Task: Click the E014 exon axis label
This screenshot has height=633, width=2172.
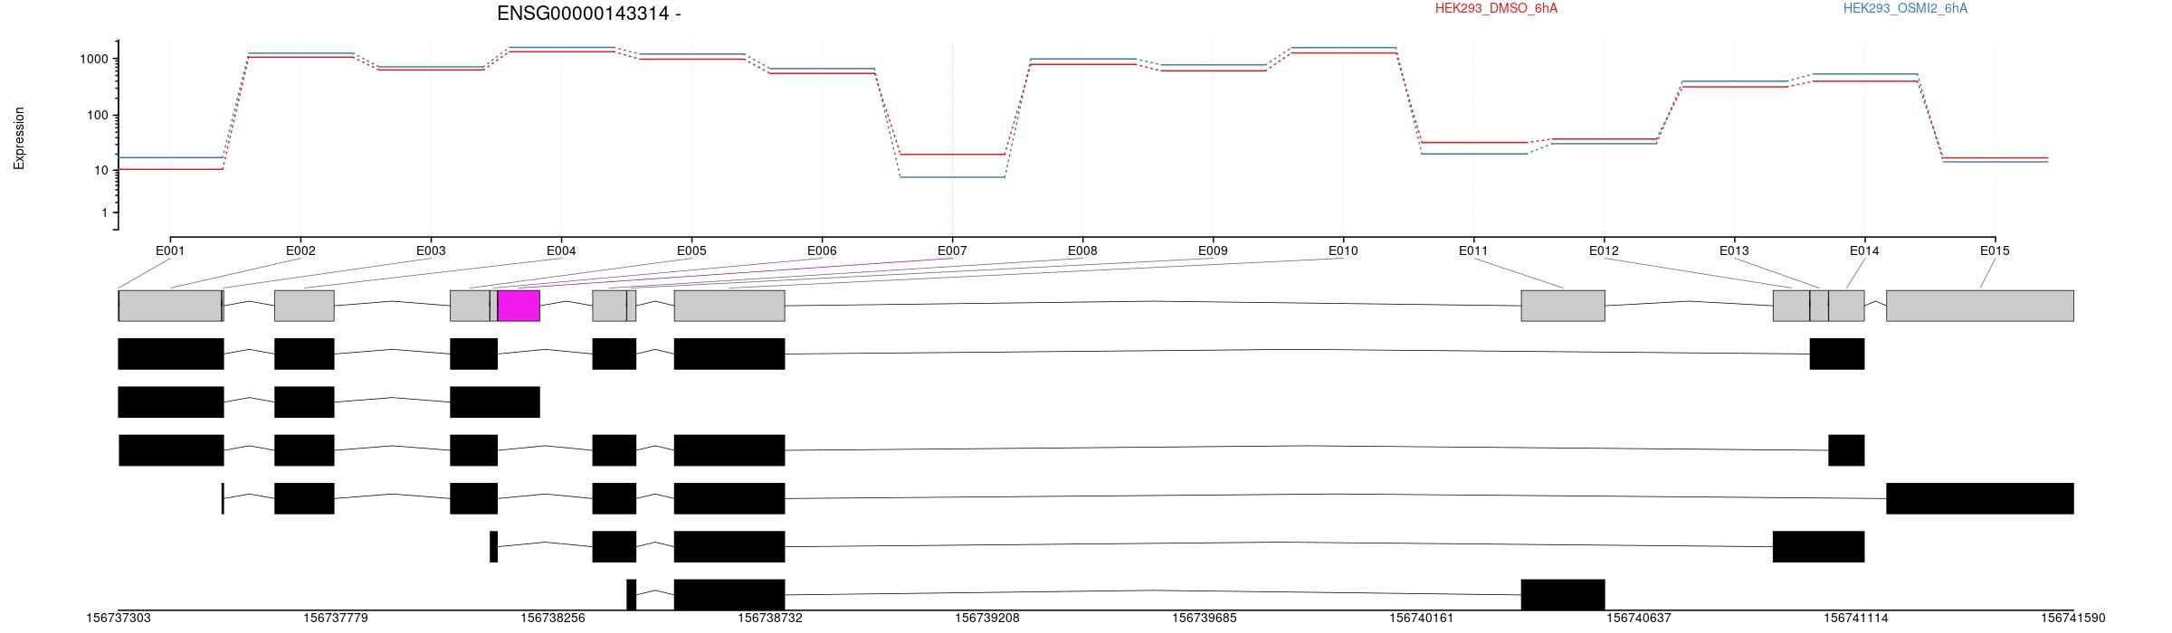Action: pos(1864,250)
